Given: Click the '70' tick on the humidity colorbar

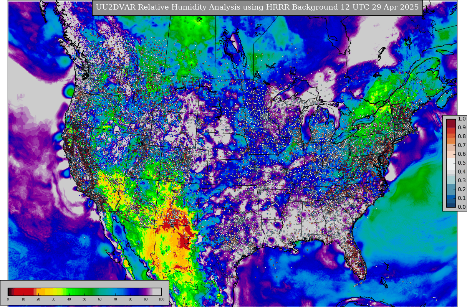Looking at the screenshot, I should [115, 299].
